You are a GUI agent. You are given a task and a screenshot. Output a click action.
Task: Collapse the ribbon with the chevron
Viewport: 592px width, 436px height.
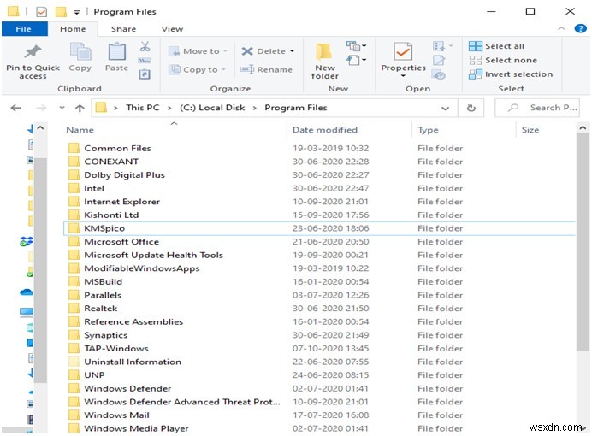(x=561, y=28)
